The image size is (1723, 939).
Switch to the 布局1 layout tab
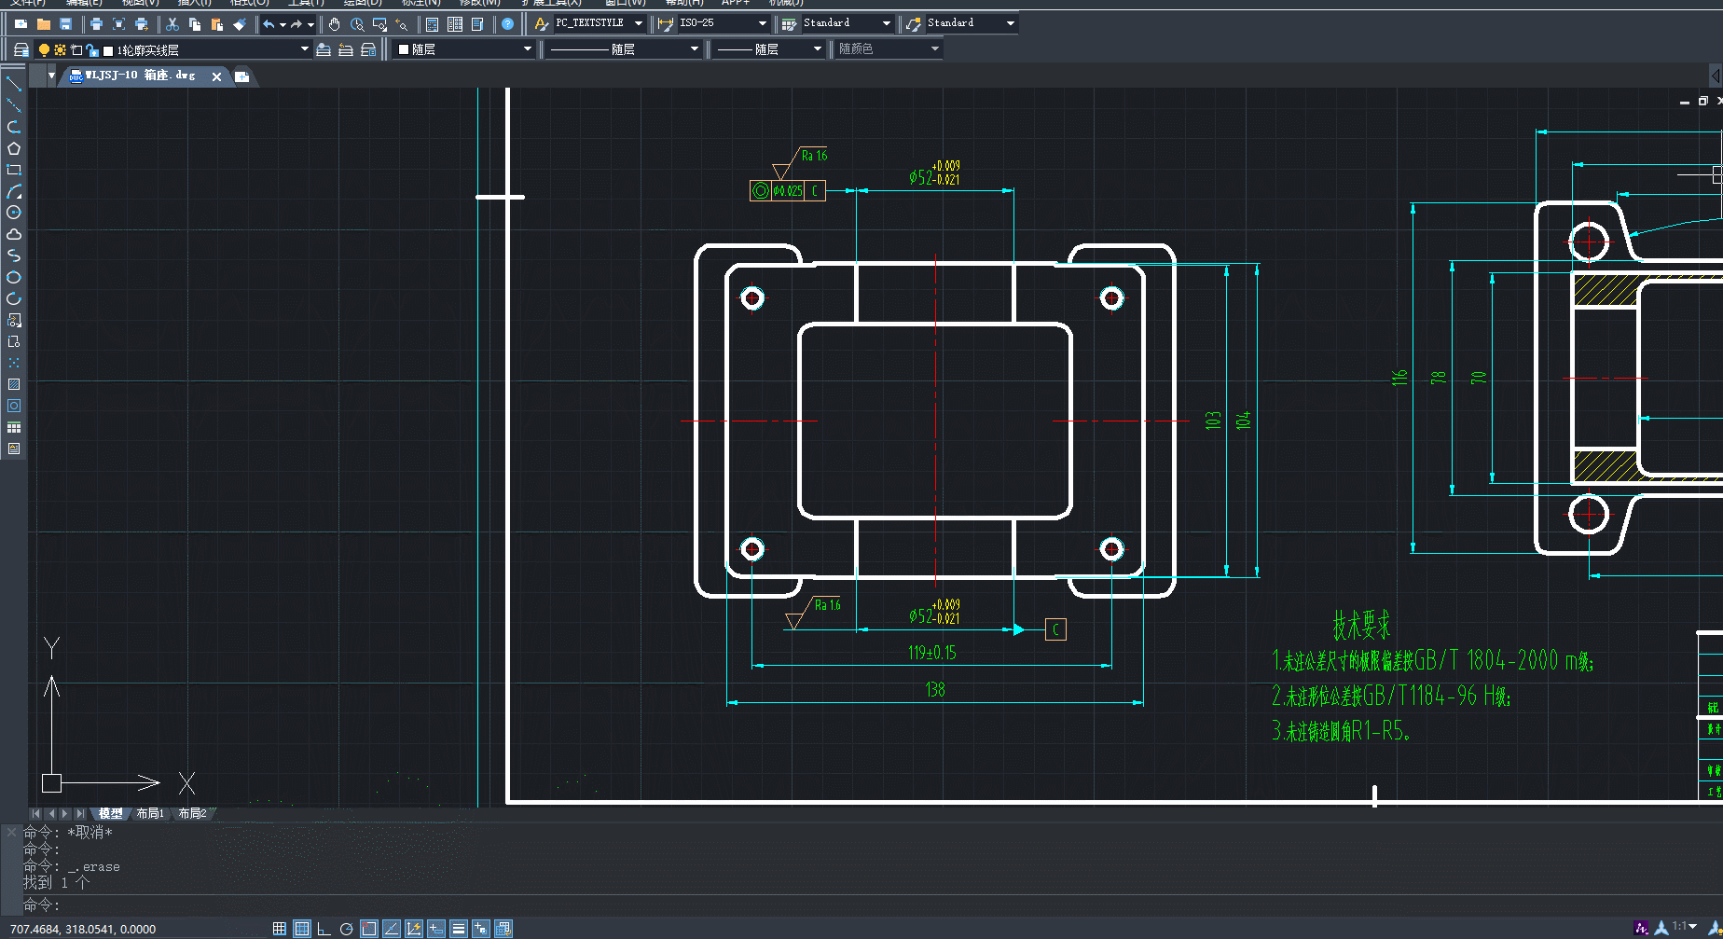click(150, 813)
